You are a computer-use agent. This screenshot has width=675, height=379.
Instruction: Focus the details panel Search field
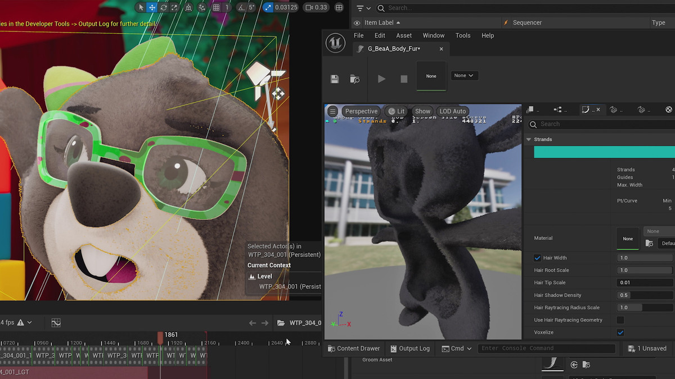[602, 124]
